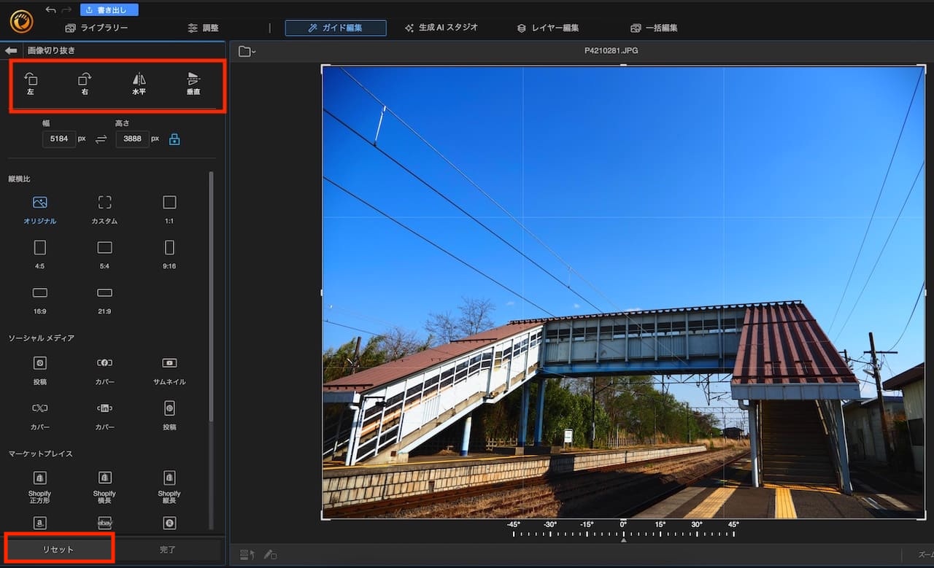Viewport: 934px width, 568px height.
Task: Select the Pinterest 投稿 preset
Action: pos(169,416)
